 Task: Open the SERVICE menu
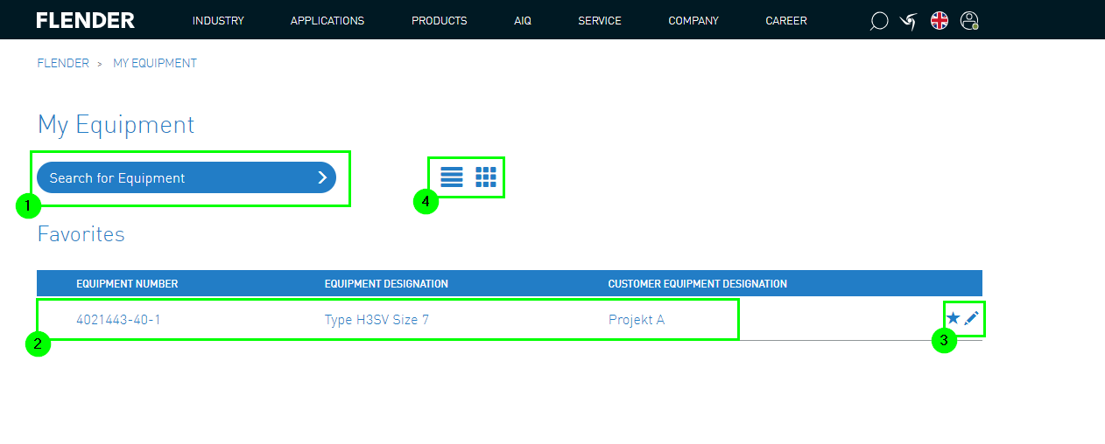tap(600, 21)
